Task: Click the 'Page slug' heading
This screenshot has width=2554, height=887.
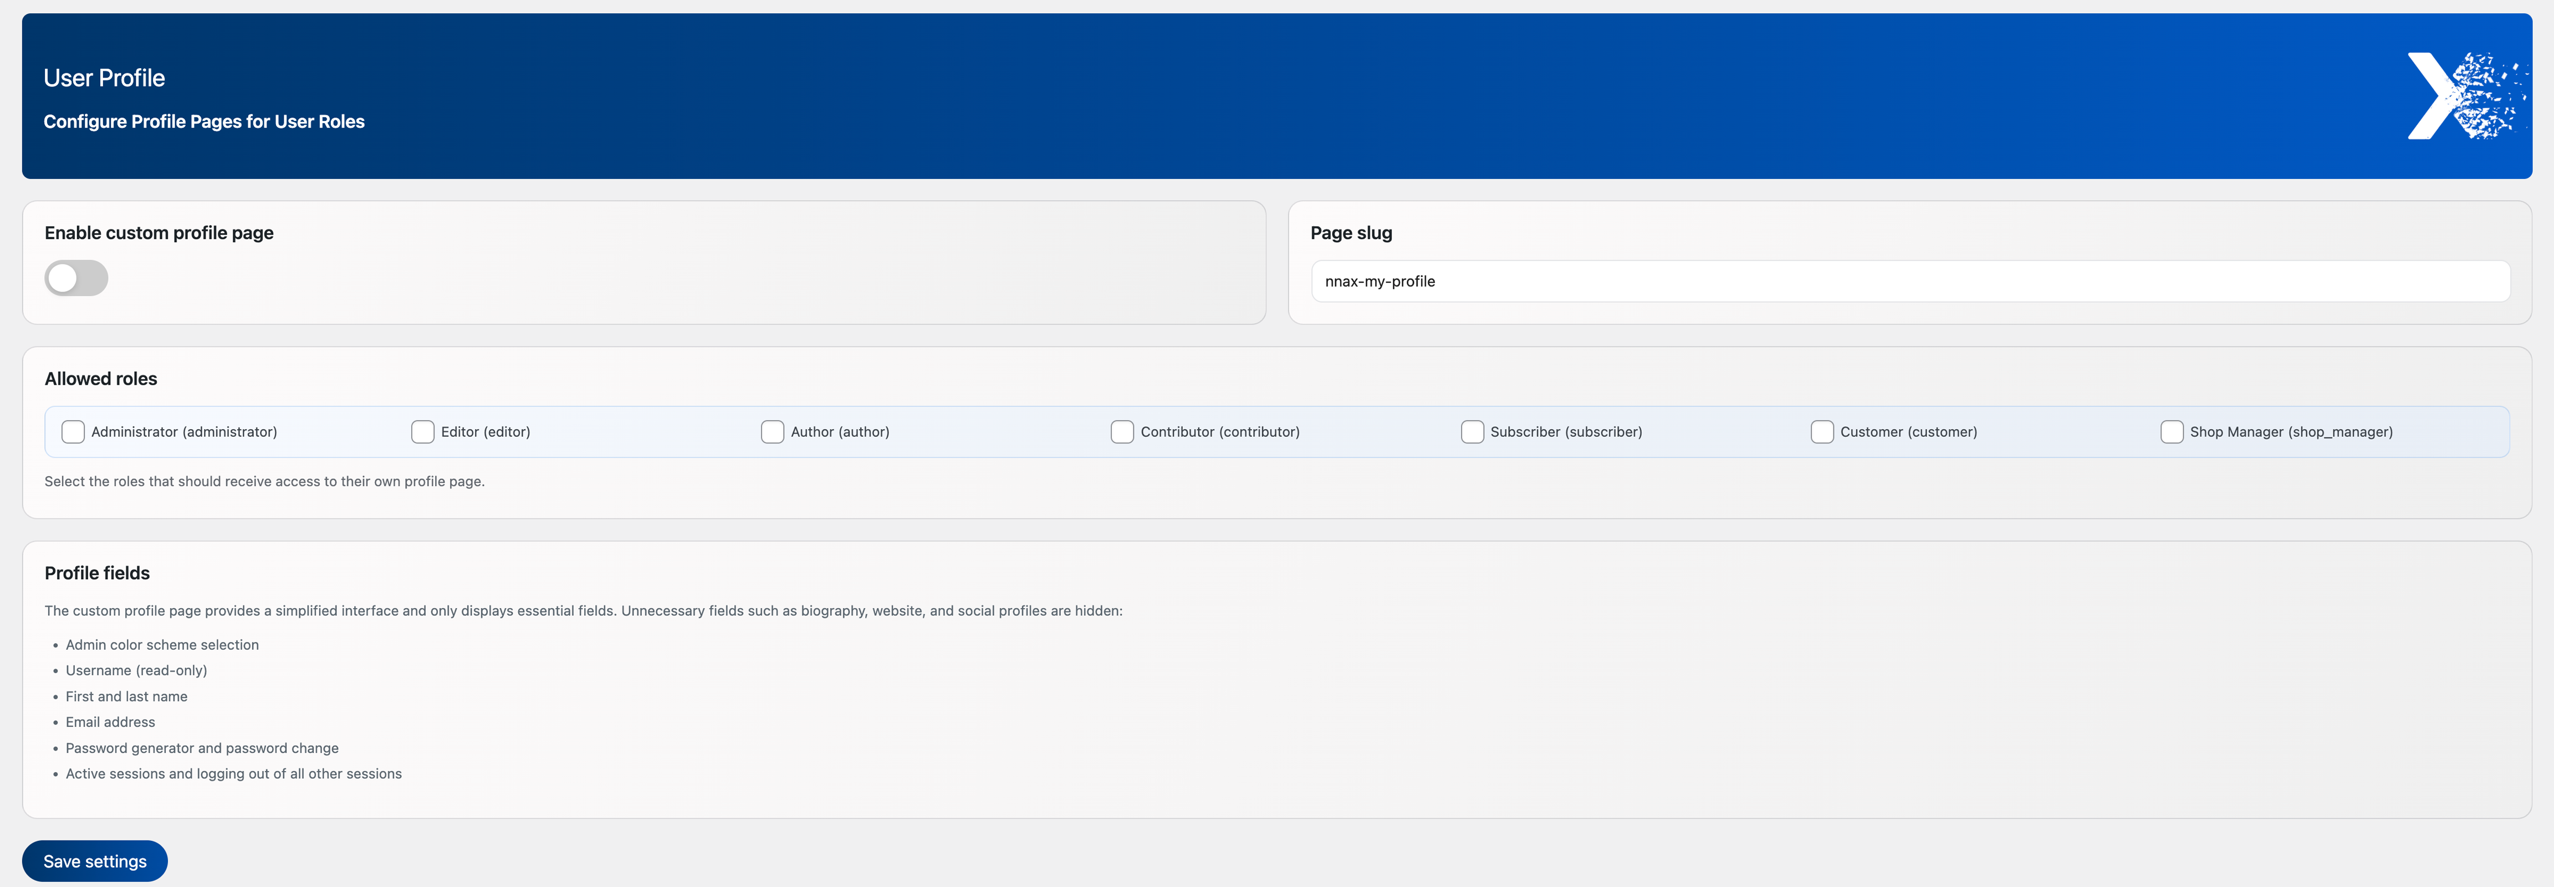Action: tap(1351, 232)
